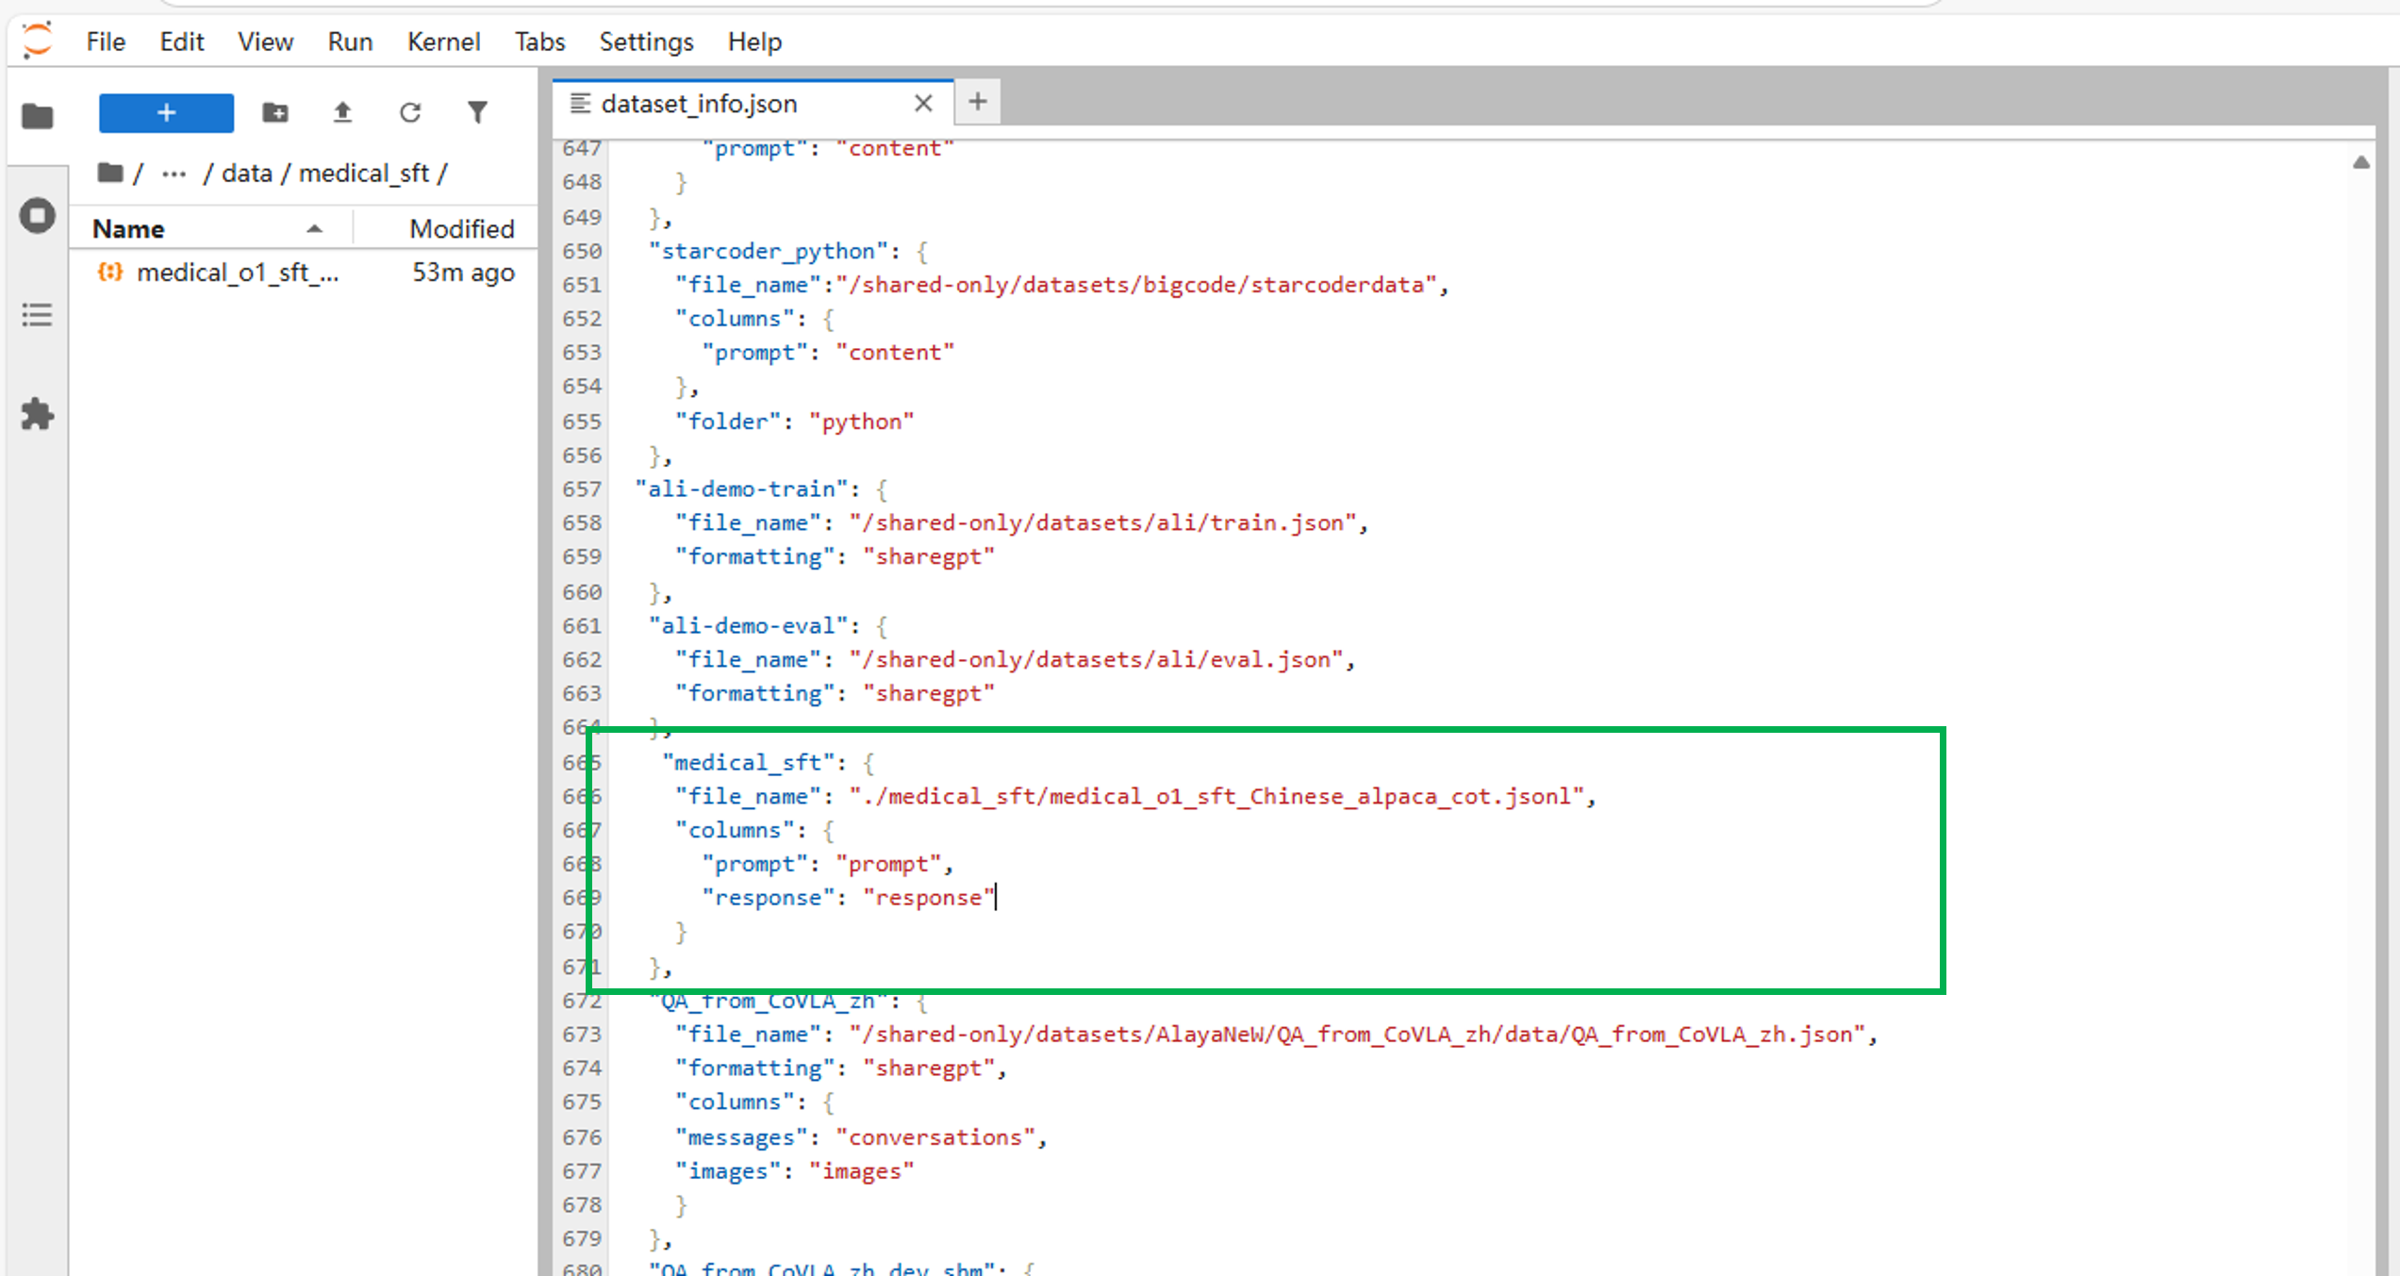
Task: Sort files by Modified column
Action: pyautogui.click(x=461, y=229)
